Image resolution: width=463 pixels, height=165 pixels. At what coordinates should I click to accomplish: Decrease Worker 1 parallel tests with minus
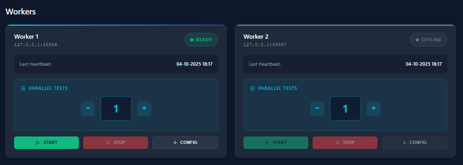88,108
